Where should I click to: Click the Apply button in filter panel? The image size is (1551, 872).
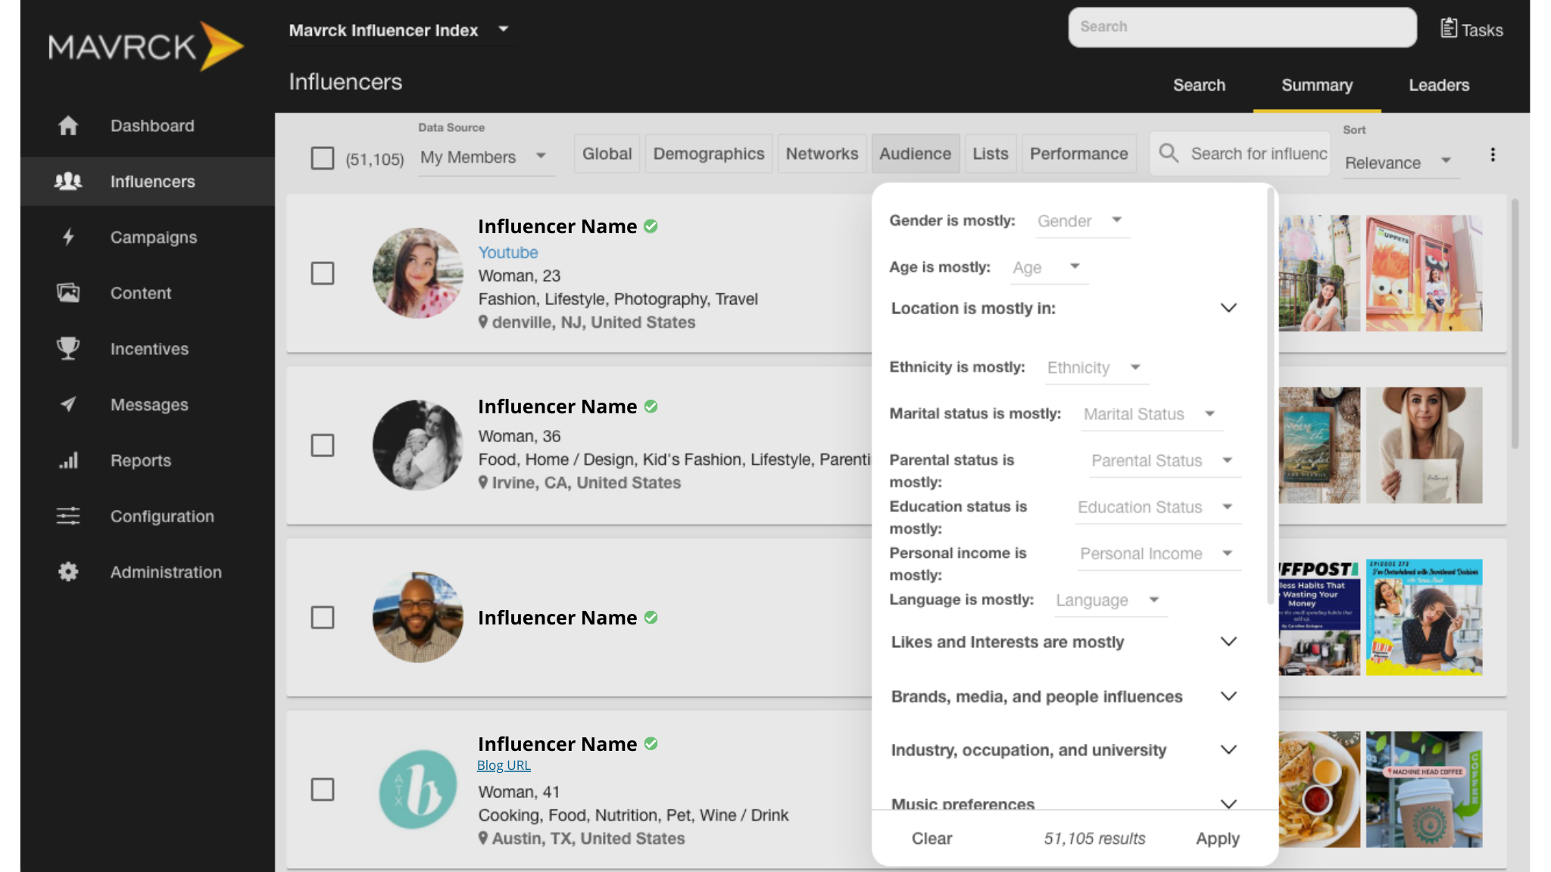pos(1216,838)
